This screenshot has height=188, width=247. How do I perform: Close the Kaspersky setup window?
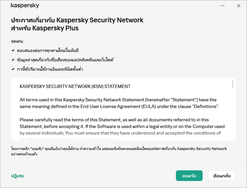point(239,6)
